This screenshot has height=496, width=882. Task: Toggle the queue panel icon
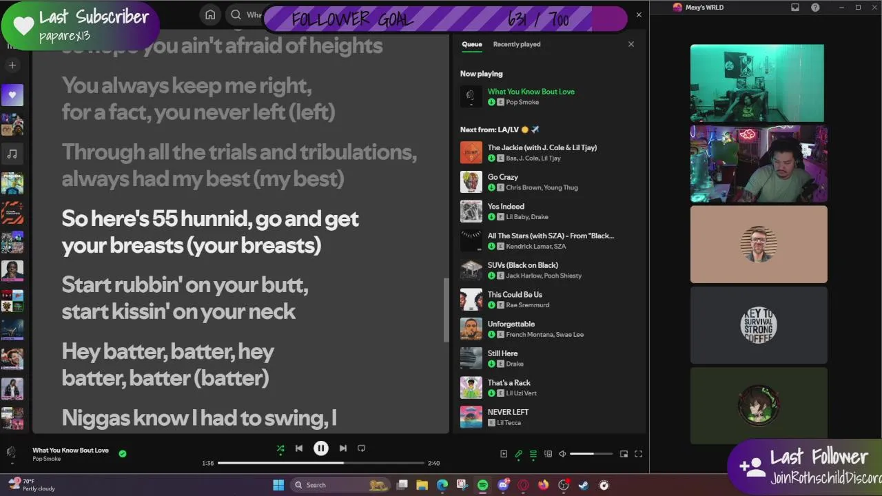tap(533, 454)
